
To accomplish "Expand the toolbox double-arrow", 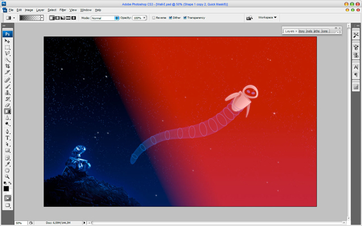I will tap(4, 26).
